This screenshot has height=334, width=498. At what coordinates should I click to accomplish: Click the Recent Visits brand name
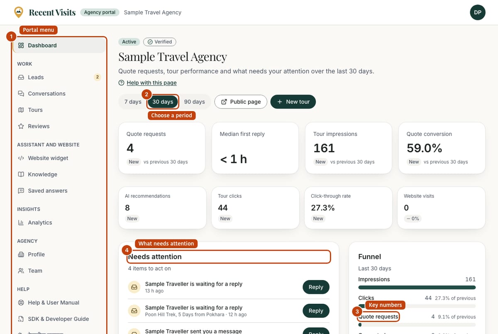tap(52, 12)
